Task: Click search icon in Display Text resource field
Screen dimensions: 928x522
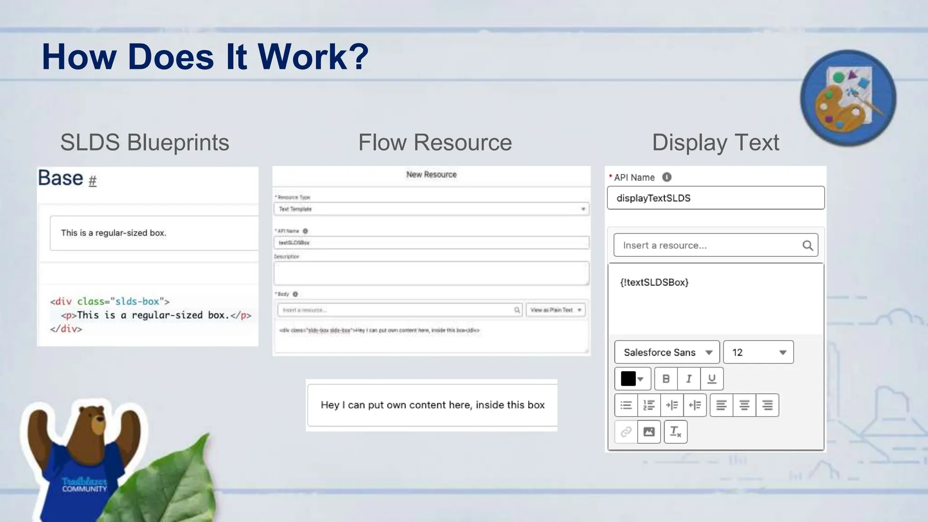Action: (x=807, y=246)
